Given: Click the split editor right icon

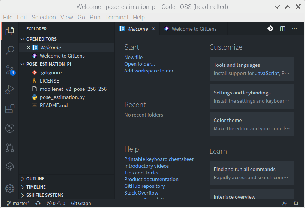Looking at the screenshot, I should [x=283, y=29].
